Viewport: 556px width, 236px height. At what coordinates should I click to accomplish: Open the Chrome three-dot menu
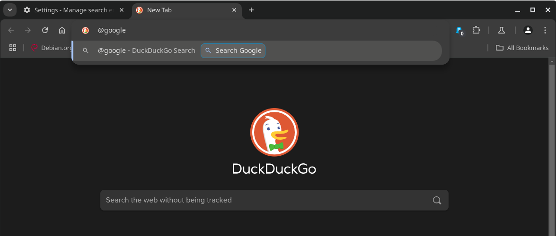pyautogui.click(x=545, y=30)
